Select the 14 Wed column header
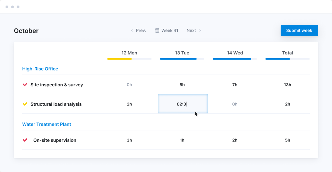 235,53
